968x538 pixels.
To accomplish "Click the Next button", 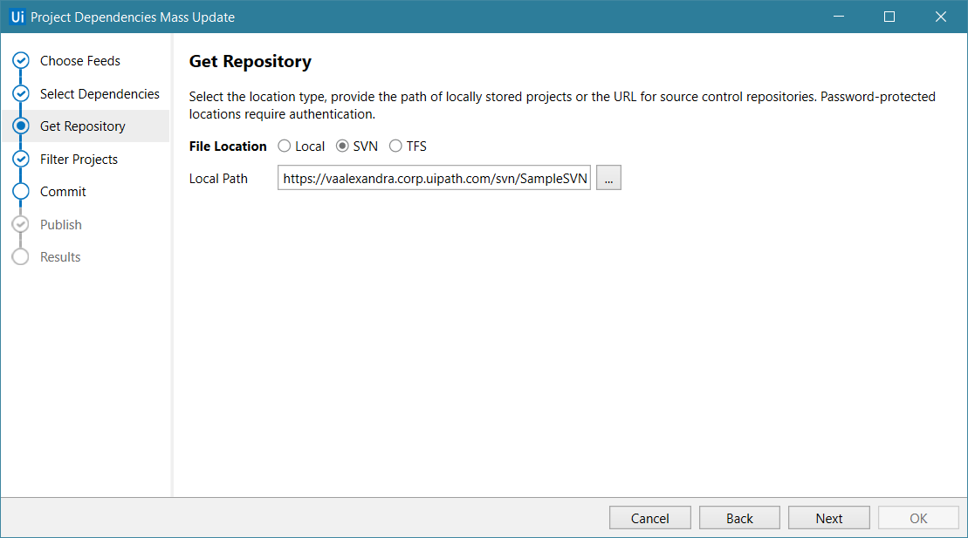I will (829, 518).
